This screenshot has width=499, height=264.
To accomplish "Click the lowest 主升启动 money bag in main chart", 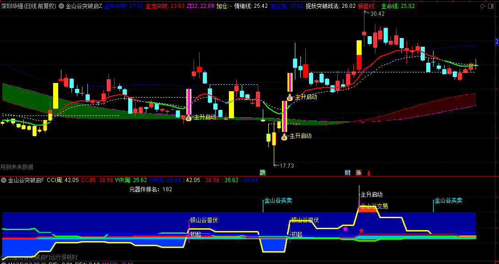I will [x=284, y=137].
